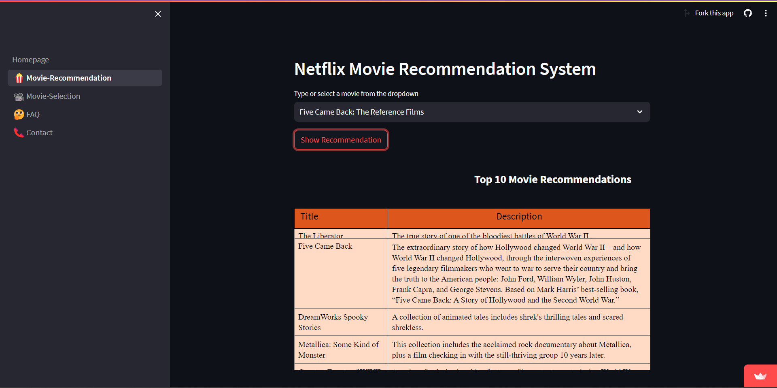Click the Top 10 Movie Recommendations heading
Image resolution: width=777 pixels, height=388 pixels.
pos(553,179)
